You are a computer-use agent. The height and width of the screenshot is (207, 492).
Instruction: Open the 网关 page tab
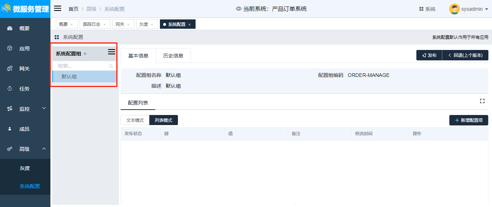click(120, 24)
